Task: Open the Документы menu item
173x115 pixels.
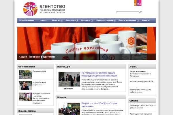Action: click(x=86, y=20)
